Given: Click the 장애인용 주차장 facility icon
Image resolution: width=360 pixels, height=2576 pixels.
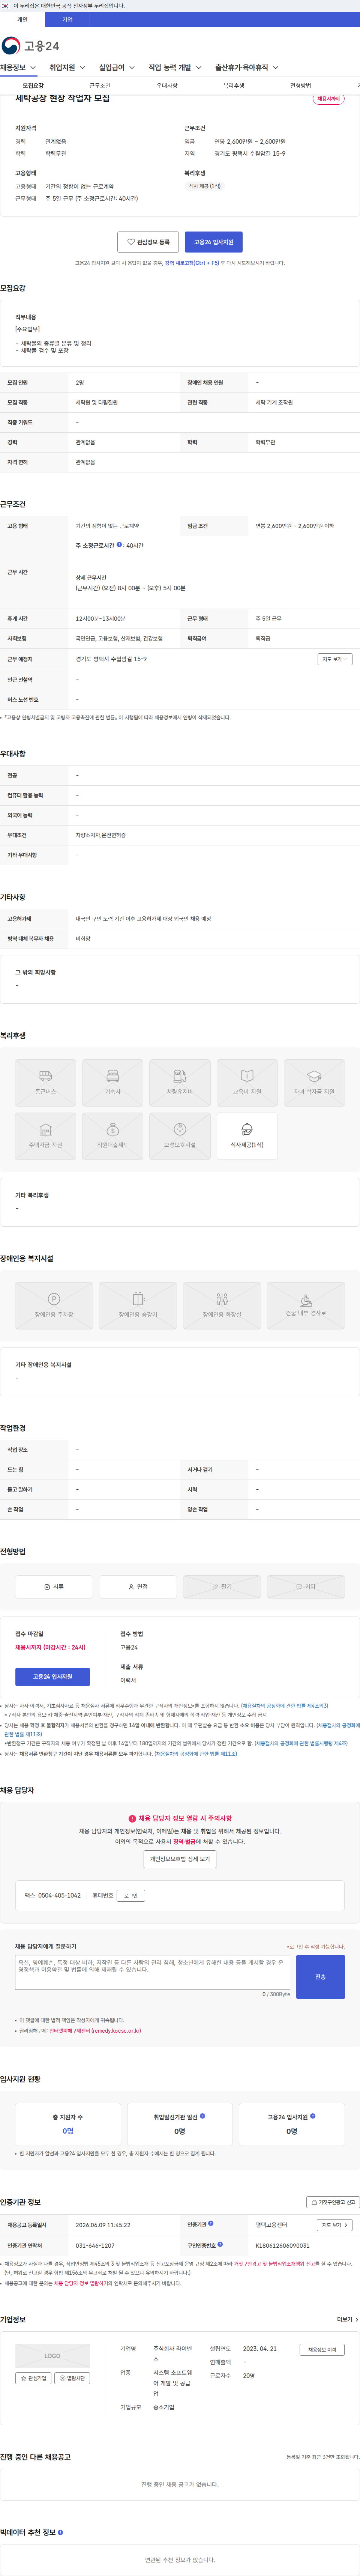Looking at the screenshot, I should tap(54, 1305).
